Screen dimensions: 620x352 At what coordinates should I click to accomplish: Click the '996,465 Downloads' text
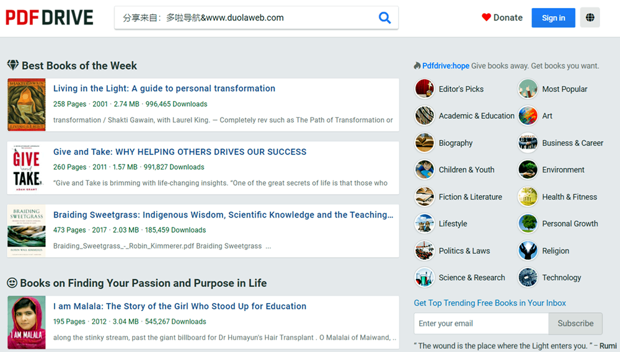(x=176, y=104)
